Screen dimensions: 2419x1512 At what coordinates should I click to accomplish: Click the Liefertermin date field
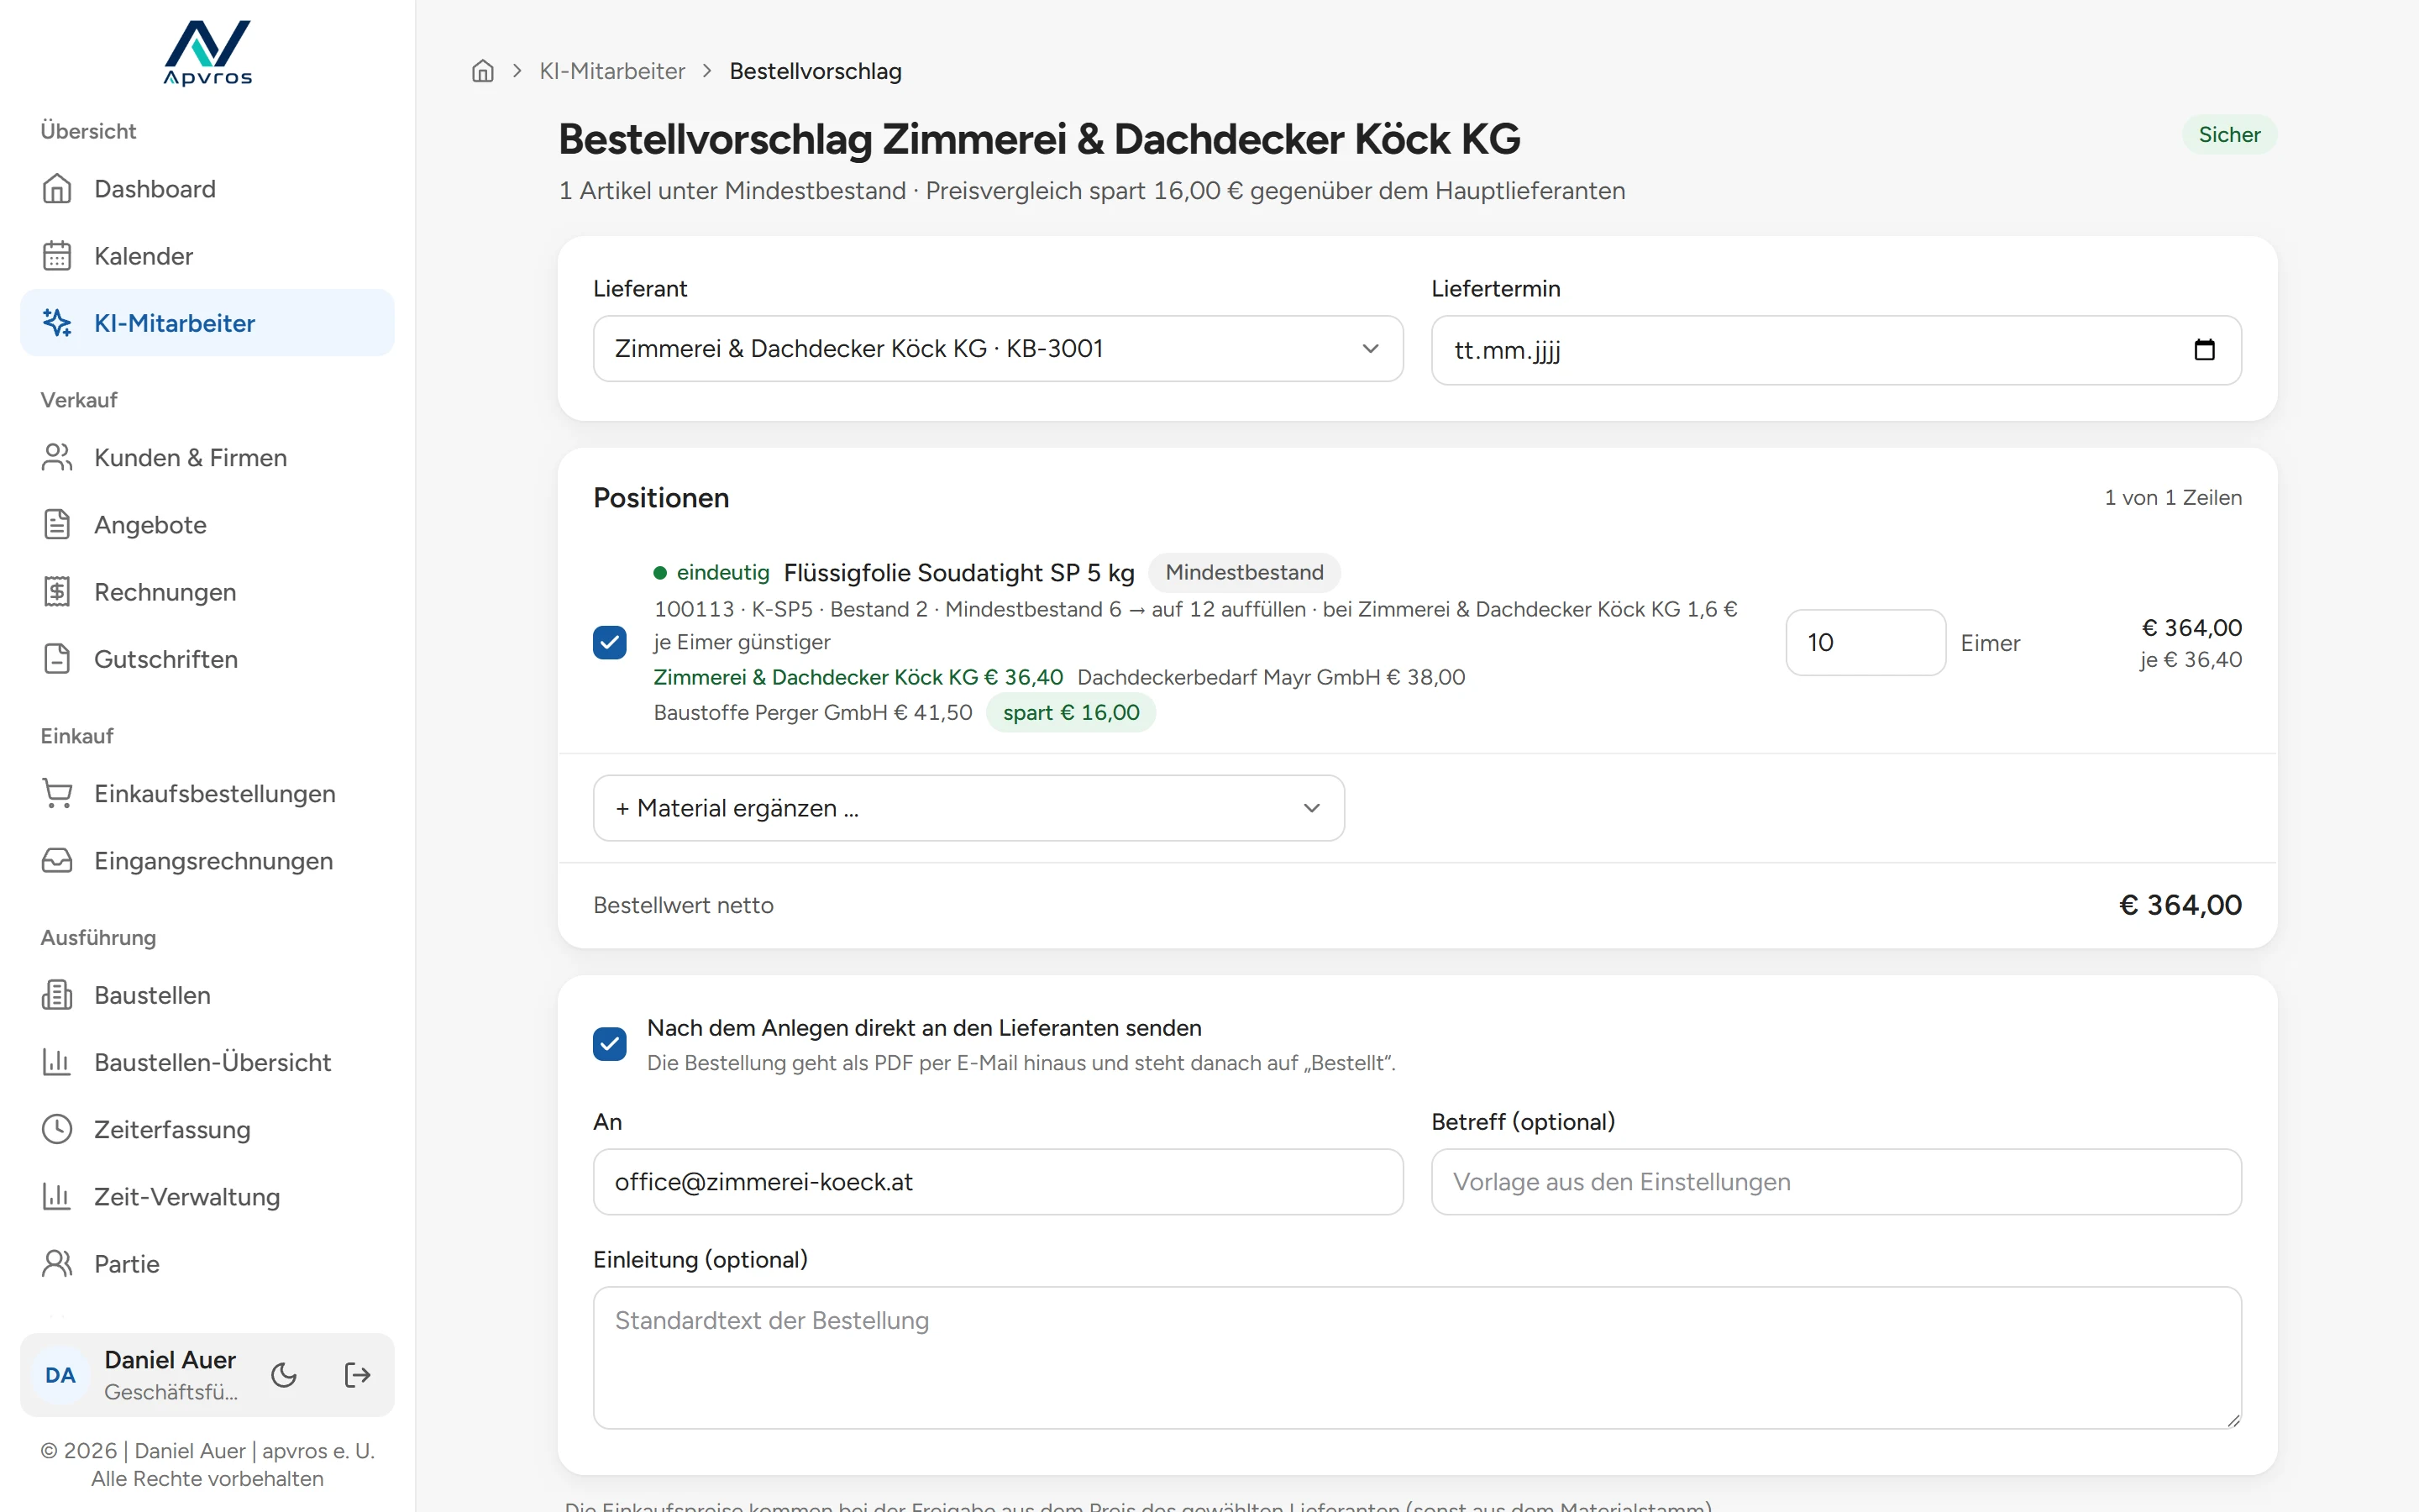coord(1835,350)
